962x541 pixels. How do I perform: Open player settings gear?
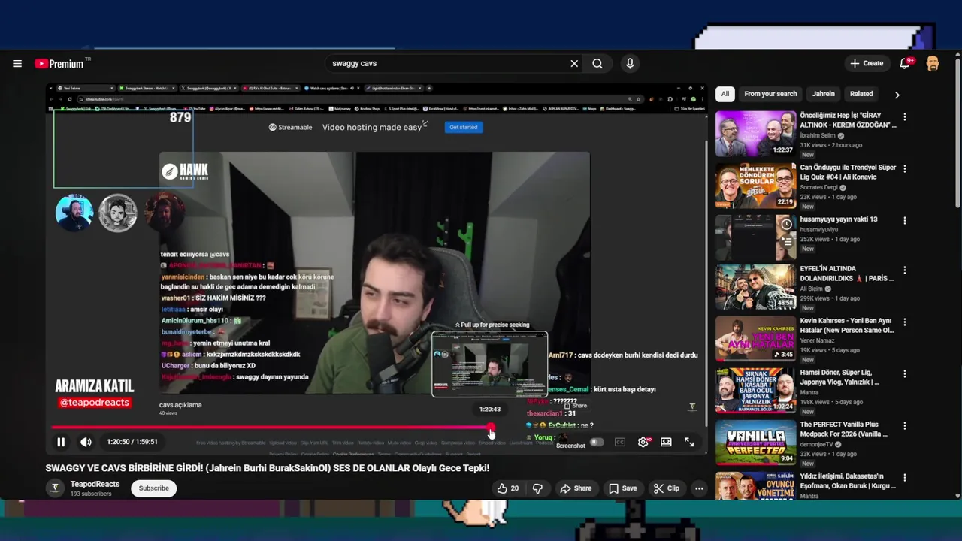pos(643,442)
